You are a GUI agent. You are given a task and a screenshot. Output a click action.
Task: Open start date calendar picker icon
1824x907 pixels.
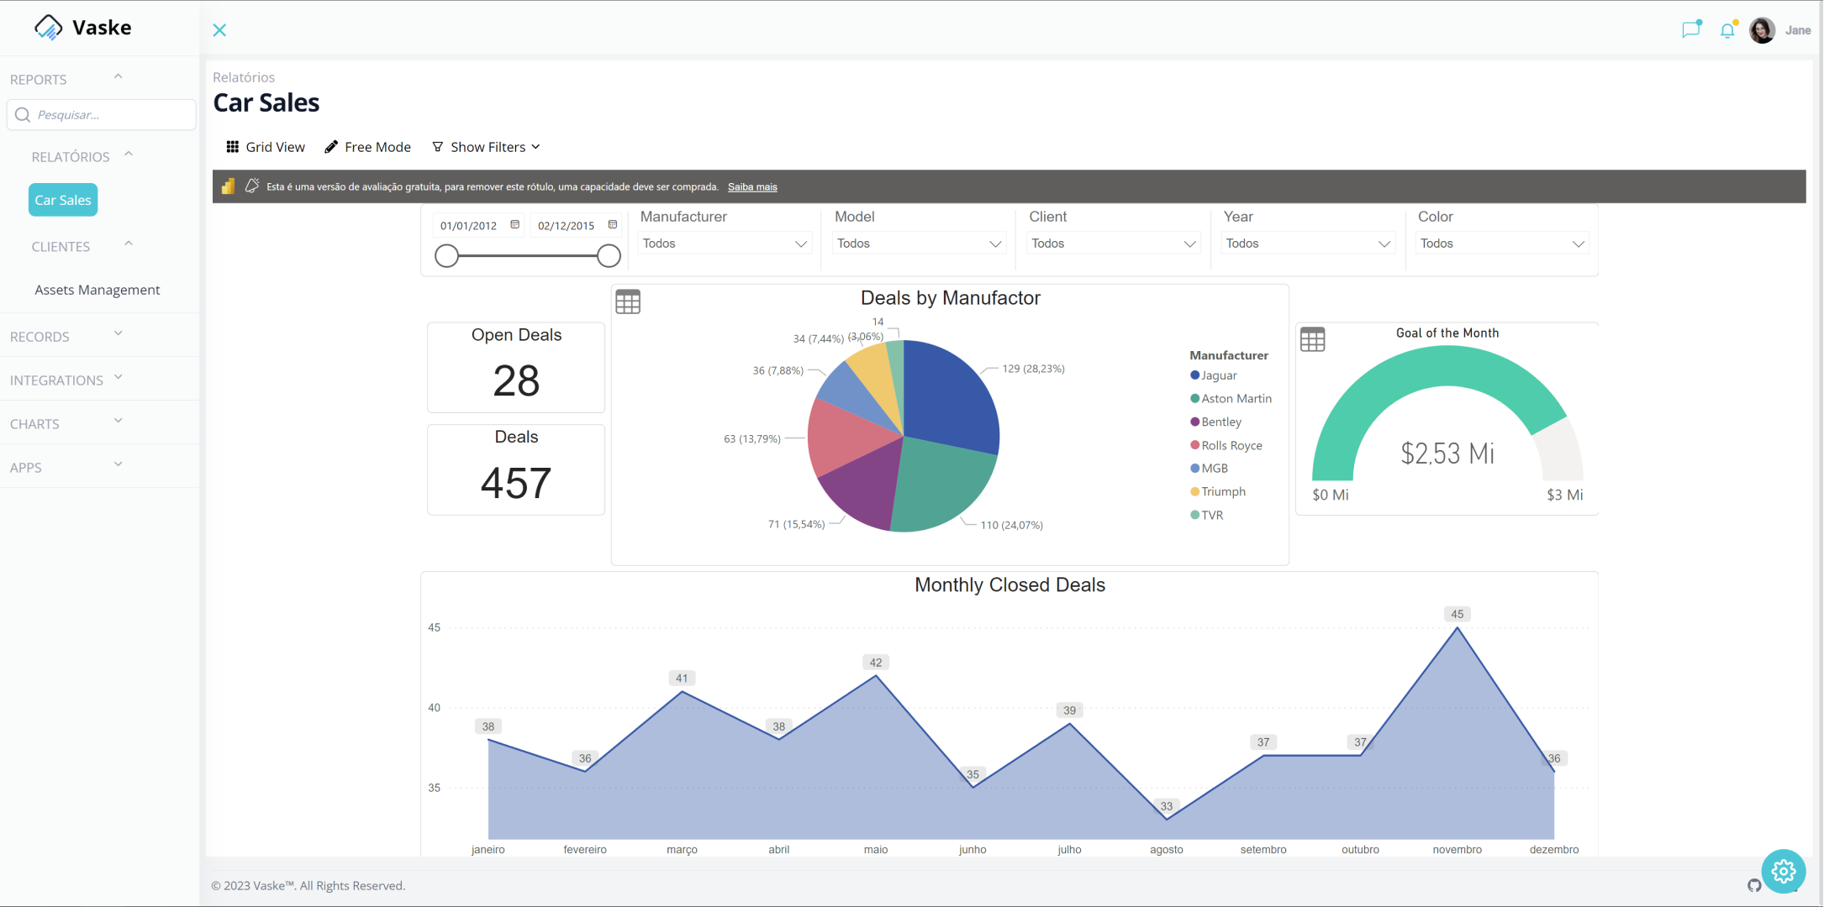515,225
